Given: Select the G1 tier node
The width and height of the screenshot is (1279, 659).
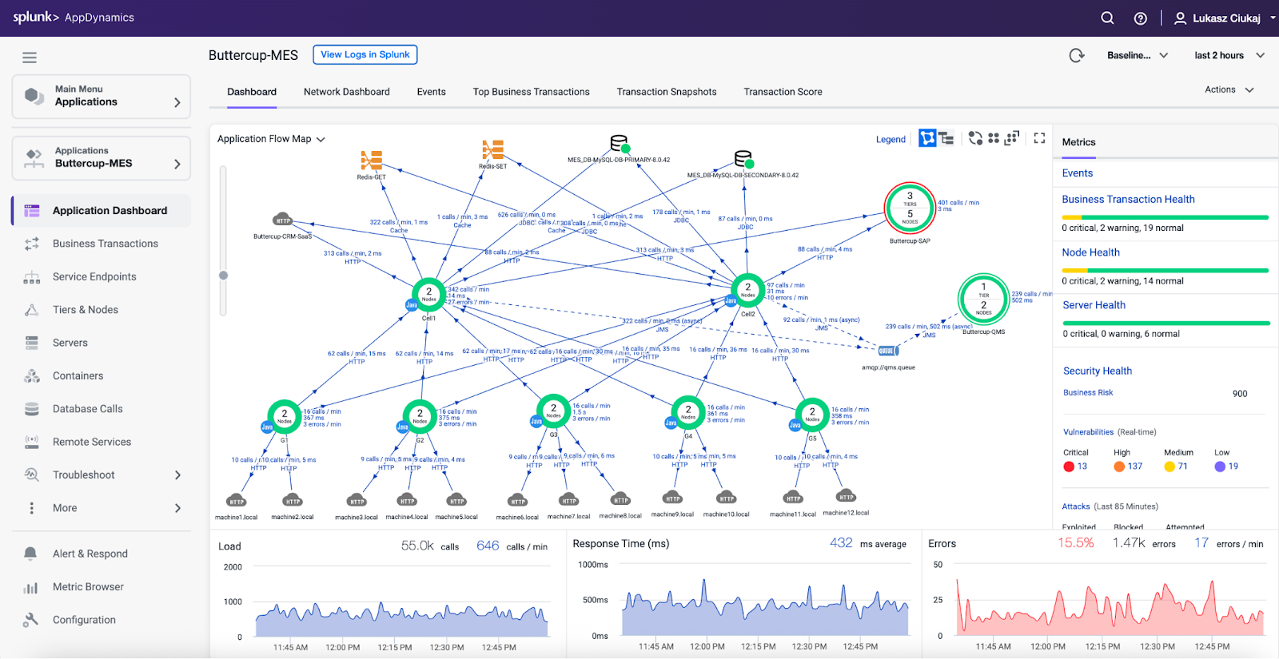Looking at the screenshot, I should tap(284, 416).
